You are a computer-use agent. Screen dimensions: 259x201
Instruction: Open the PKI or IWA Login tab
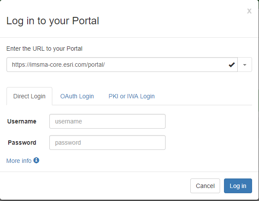[x=131, y=96]
